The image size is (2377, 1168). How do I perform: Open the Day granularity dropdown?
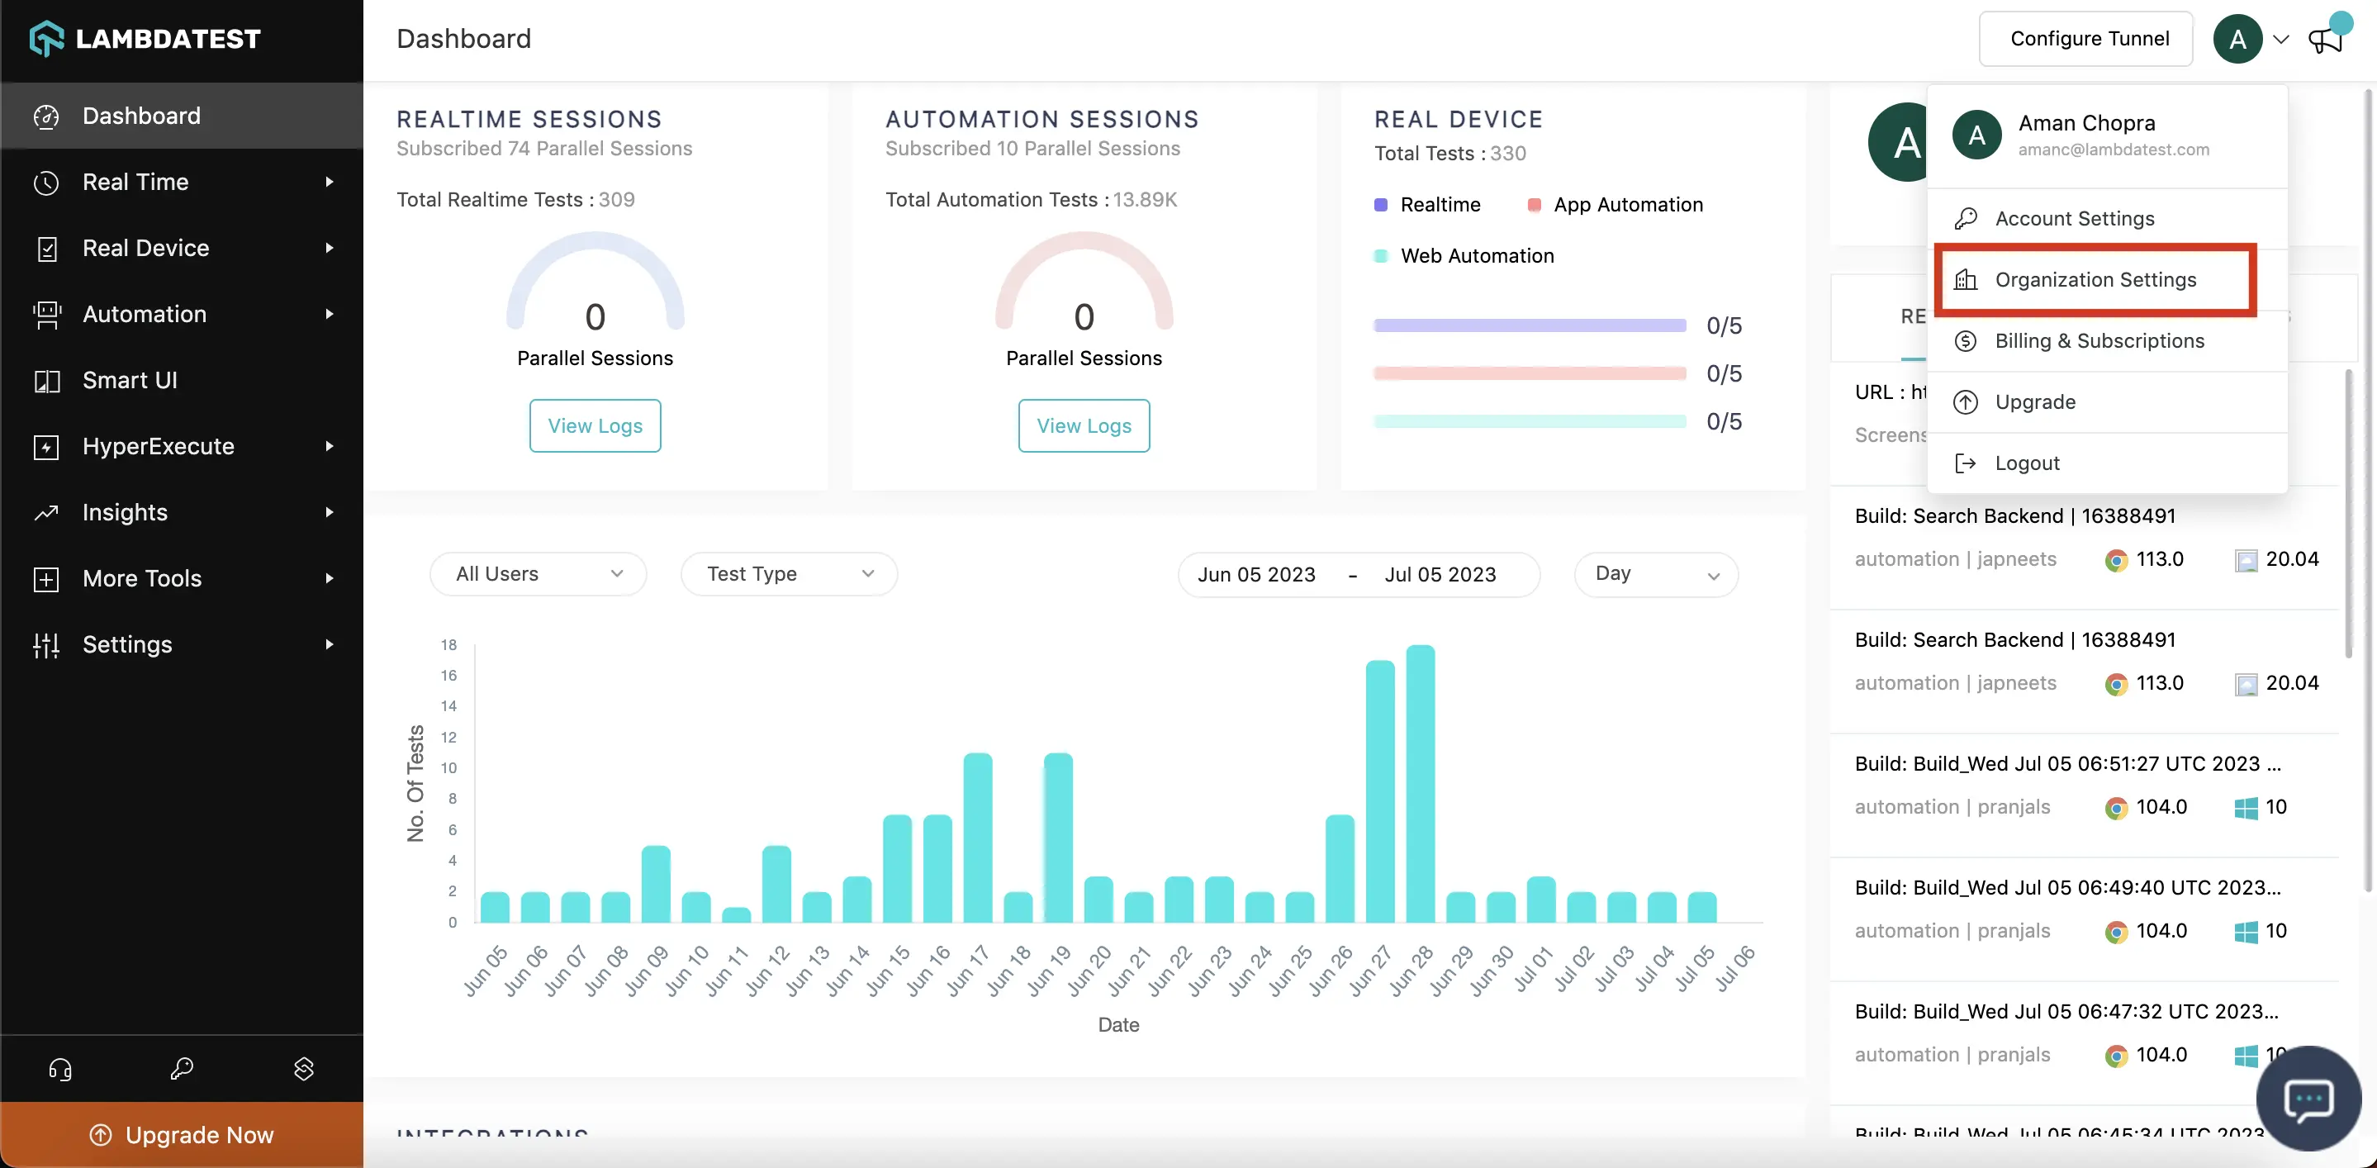tap(1655, 574)
